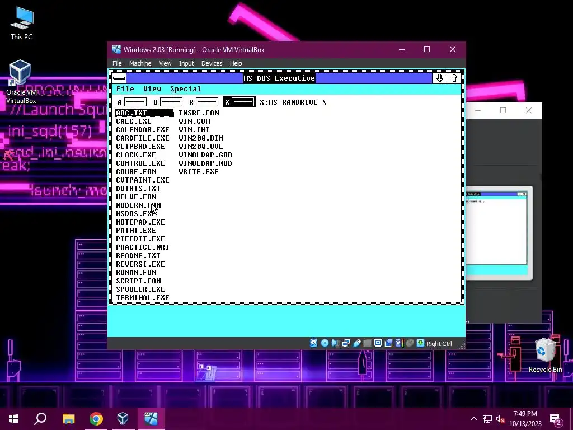Click the network adapters status icon
Image resolution: width=573 pixels, height=430 pixels.
coord(346,343)
